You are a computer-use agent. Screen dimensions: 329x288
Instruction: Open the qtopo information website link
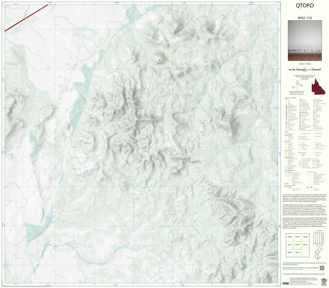[x=293, y=270]
